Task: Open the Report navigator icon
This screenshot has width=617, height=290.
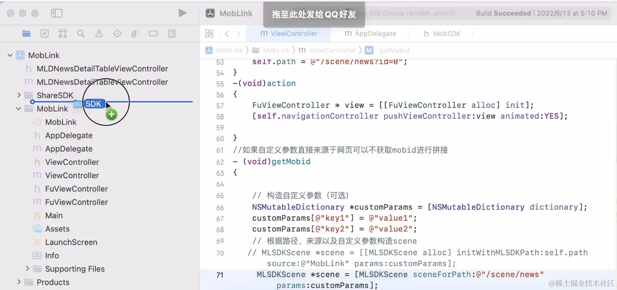Action: click(172, 34)
